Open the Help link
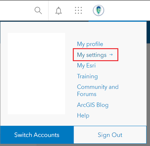Image resolution: width=150 pixels, height=146 pixels. pyautogui.click(x=83, y=116)
